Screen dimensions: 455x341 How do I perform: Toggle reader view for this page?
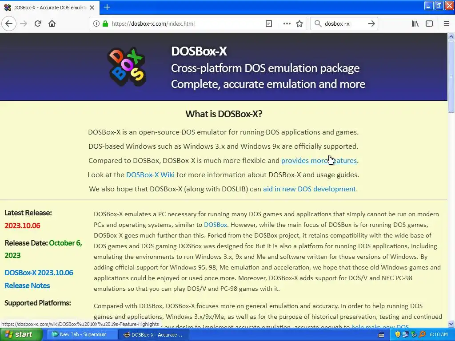[269, 24]
